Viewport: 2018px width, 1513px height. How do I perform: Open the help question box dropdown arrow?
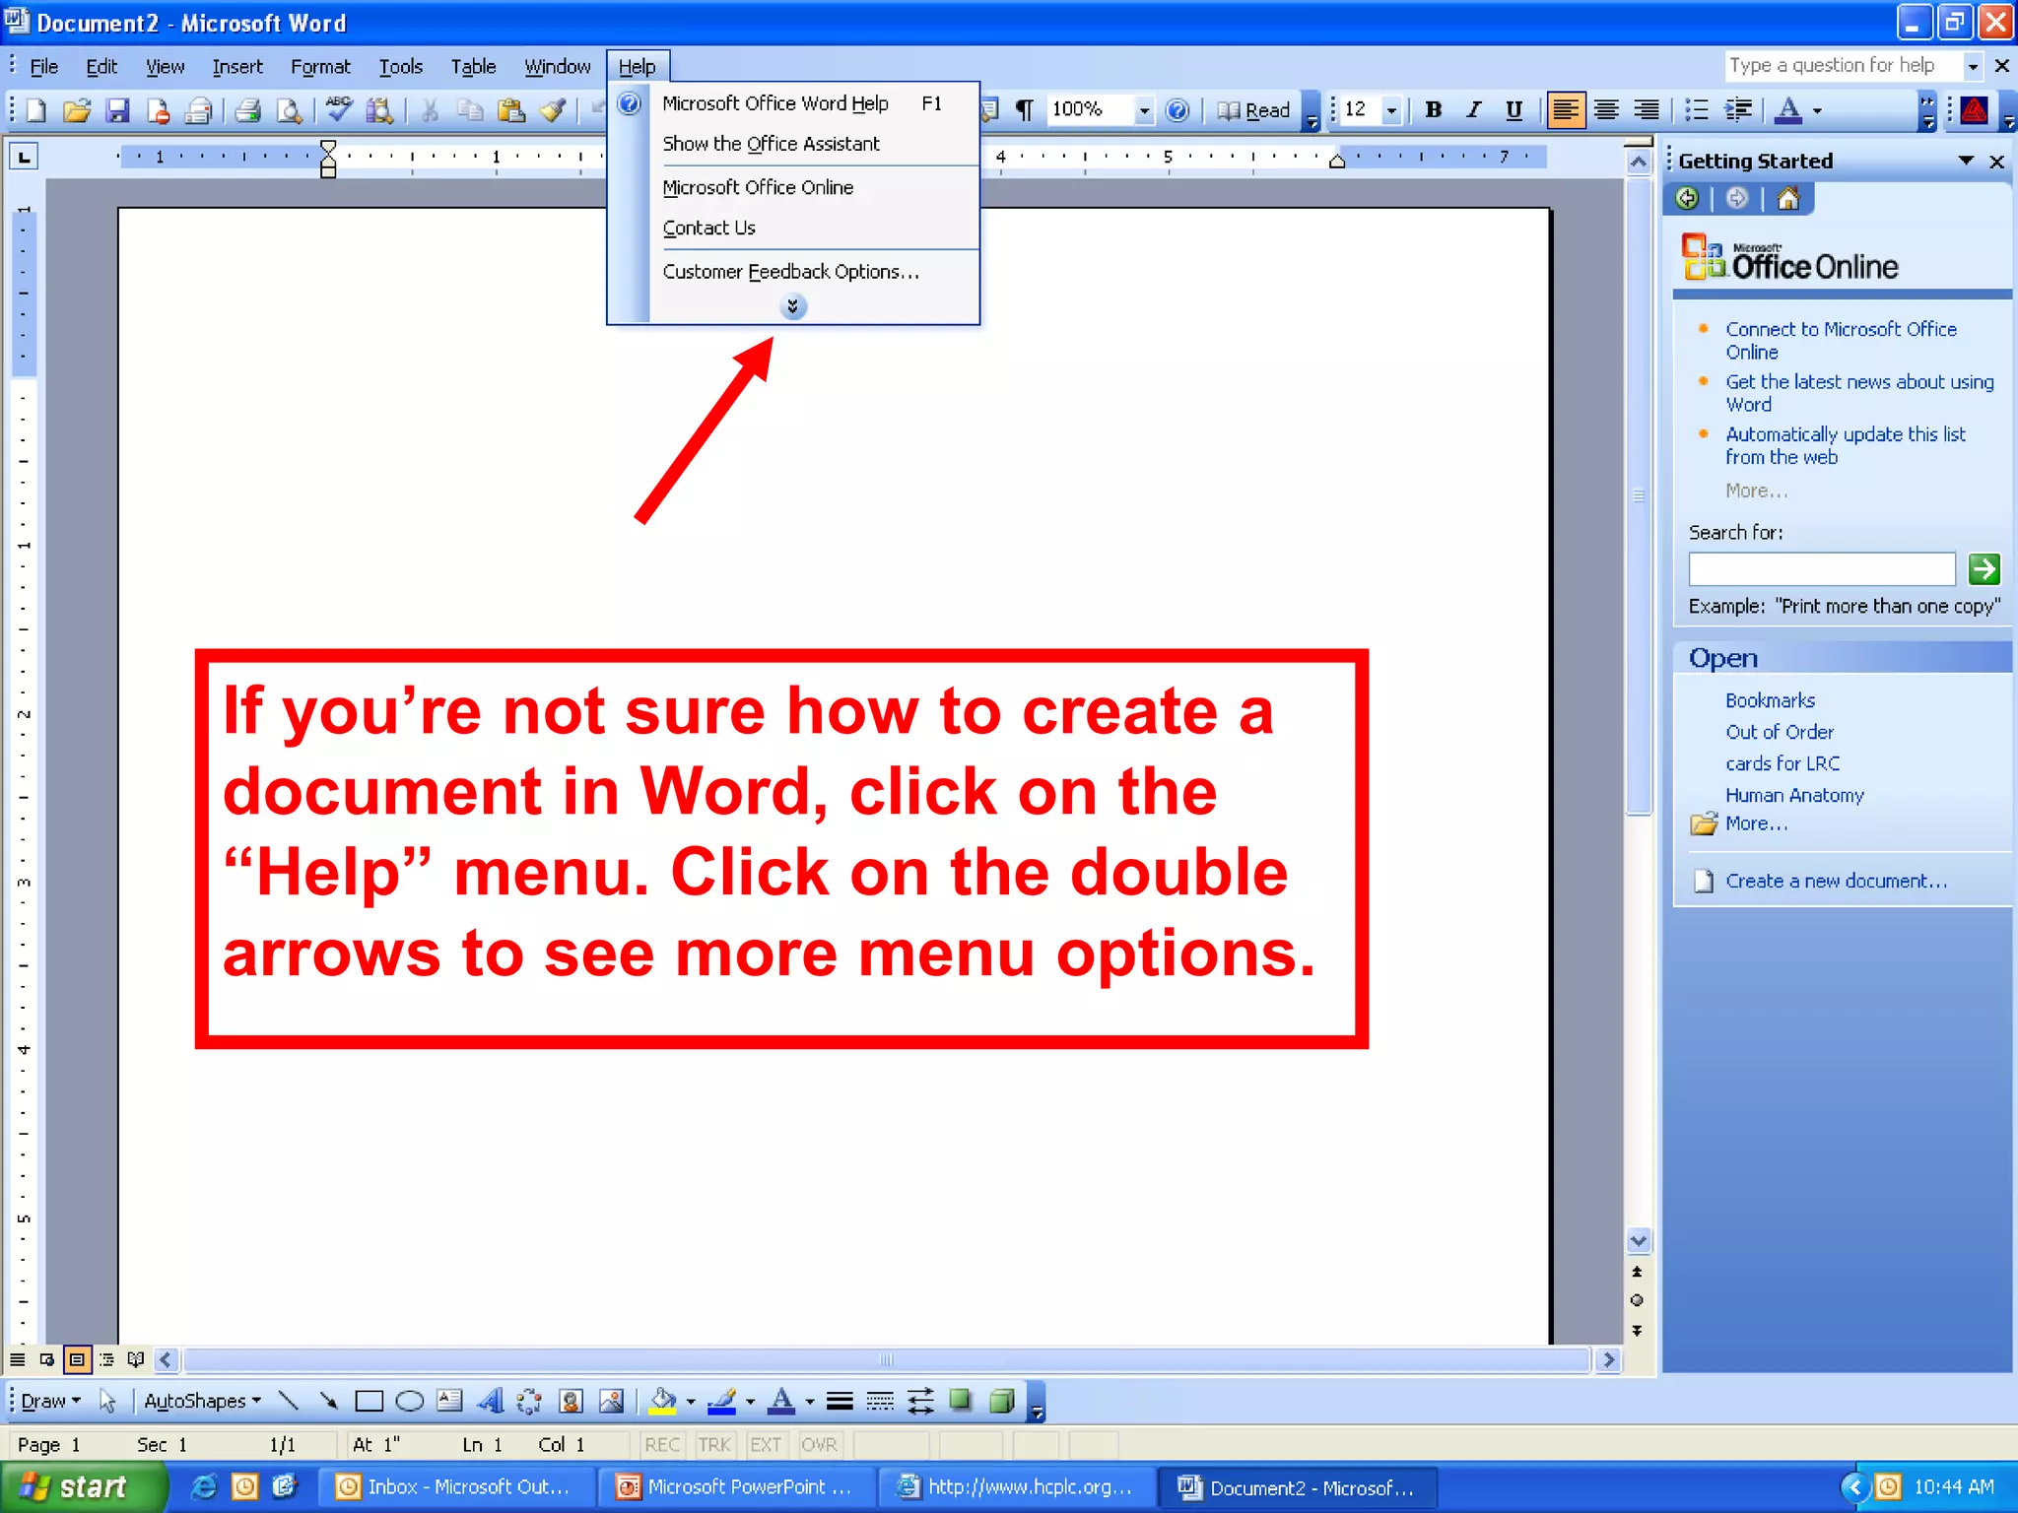click(x=1973, y=66)
